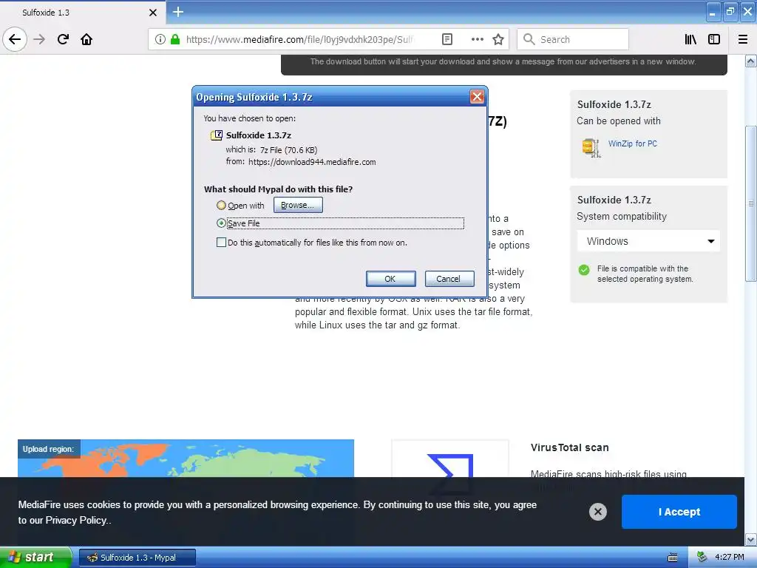Viewport: 757px width, 568px height.
Task: Show site information icon in address bar
Action: click(x=160, y=39)
